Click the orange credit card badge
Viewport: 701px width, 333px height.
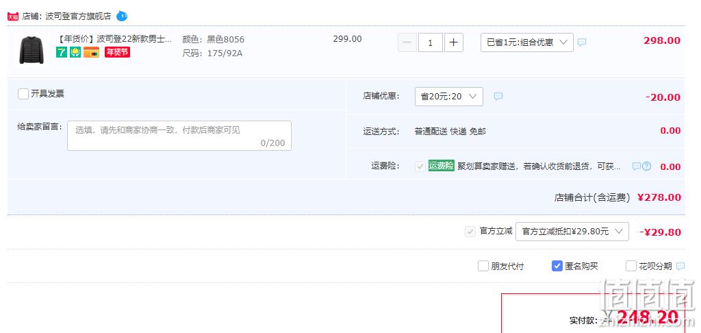coord(91,52)
